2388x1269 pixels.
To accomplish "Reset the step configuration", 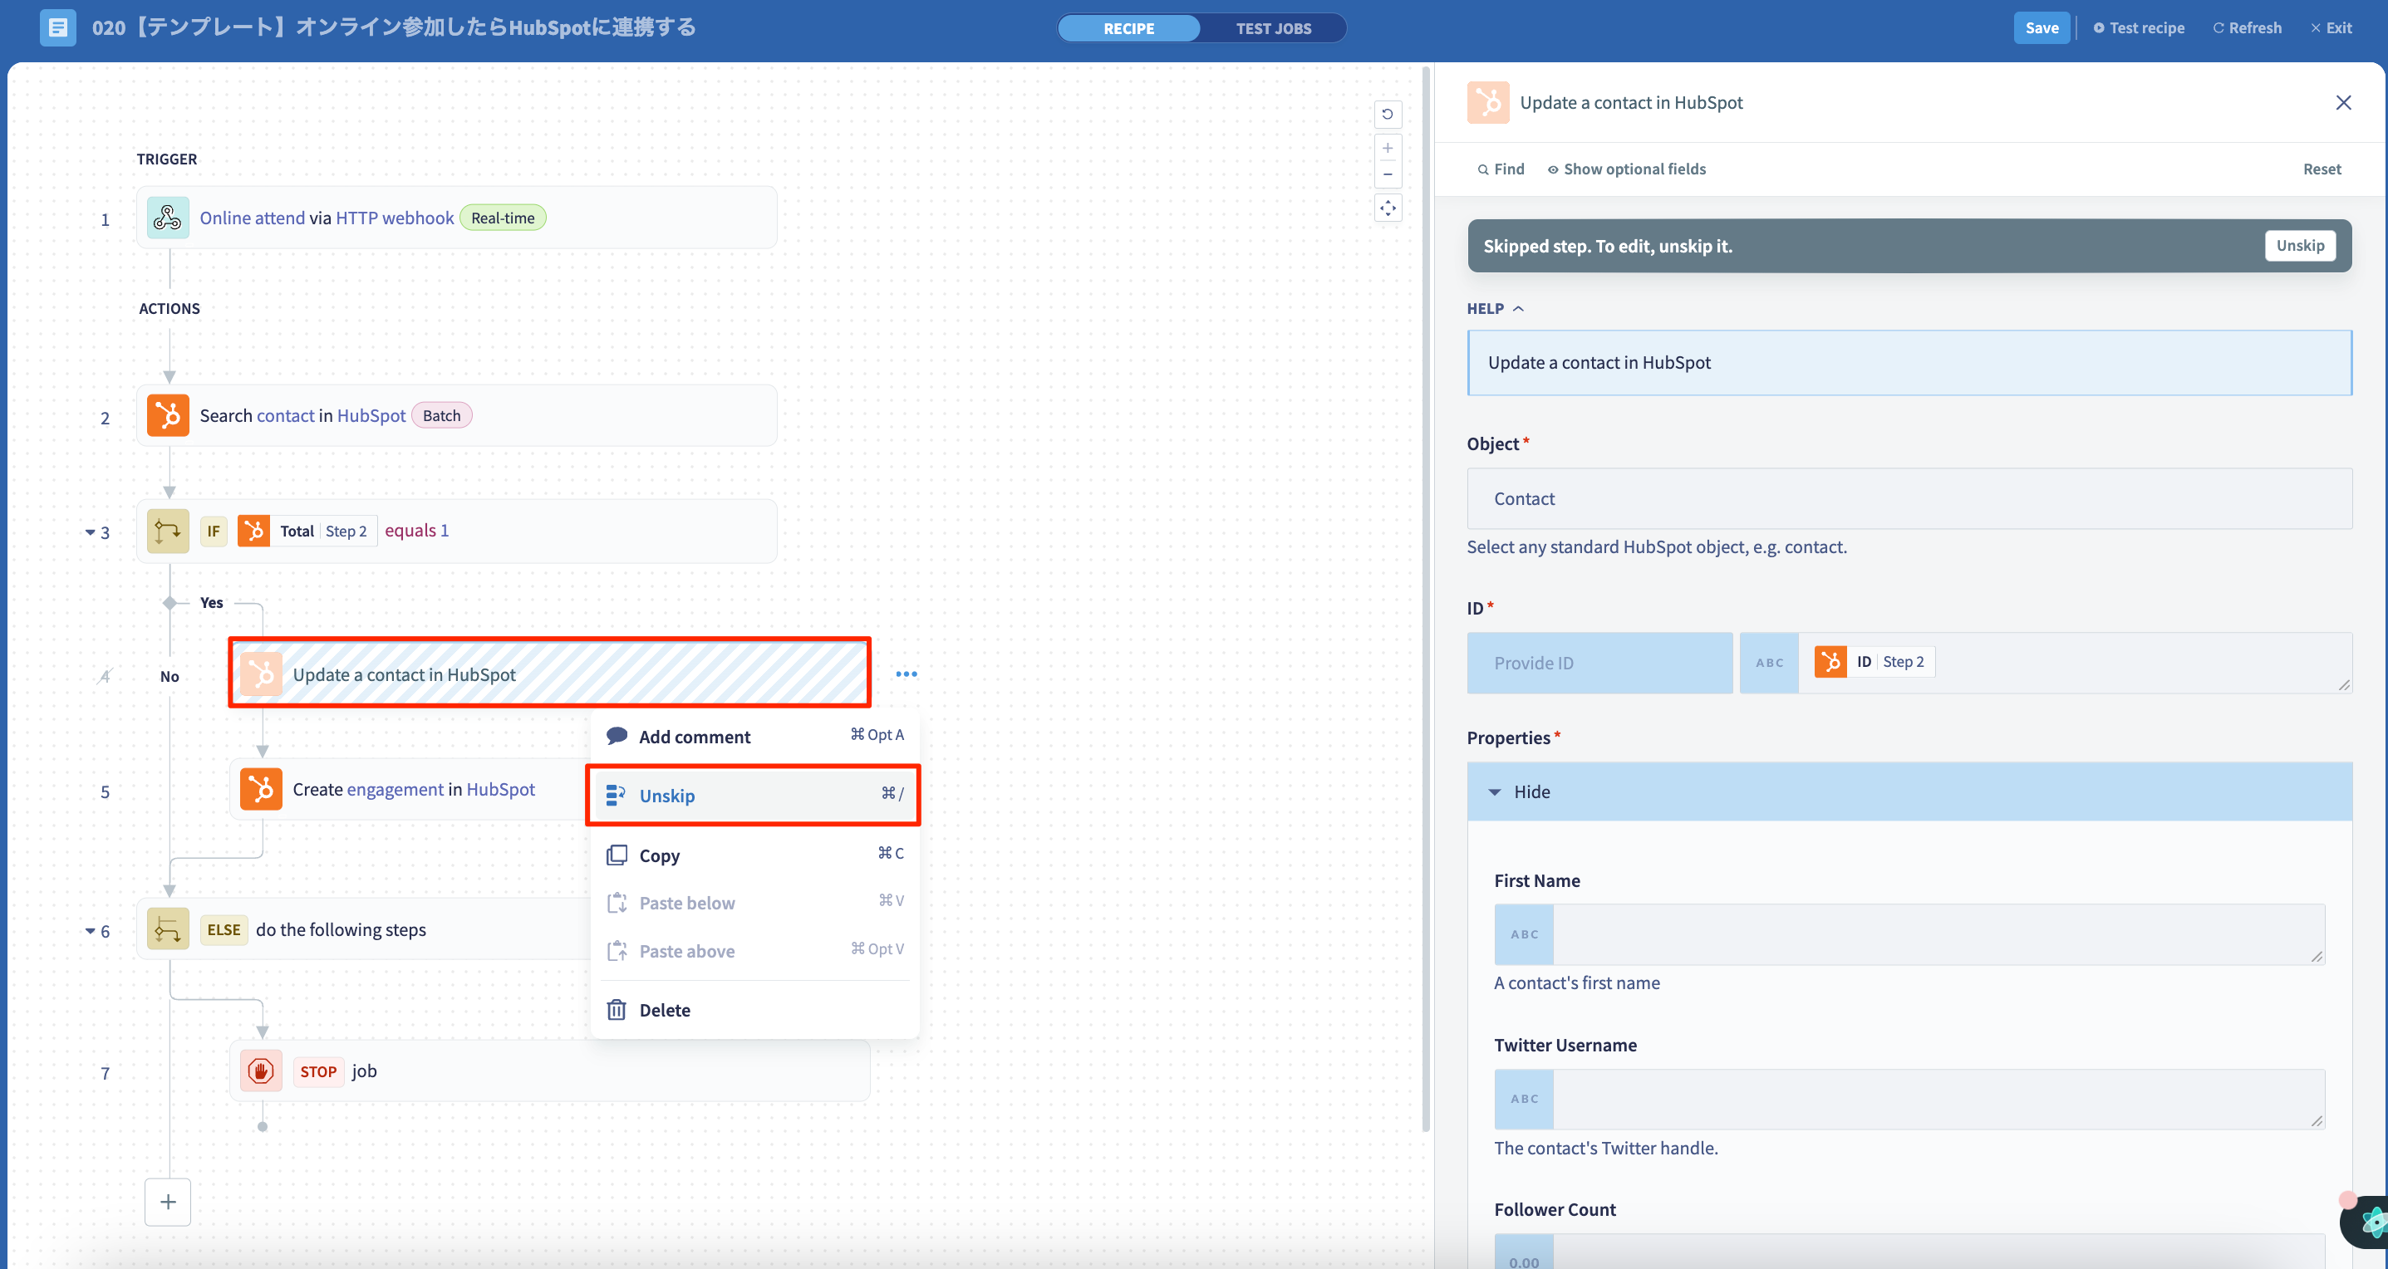I will [x=2322, y=169].
